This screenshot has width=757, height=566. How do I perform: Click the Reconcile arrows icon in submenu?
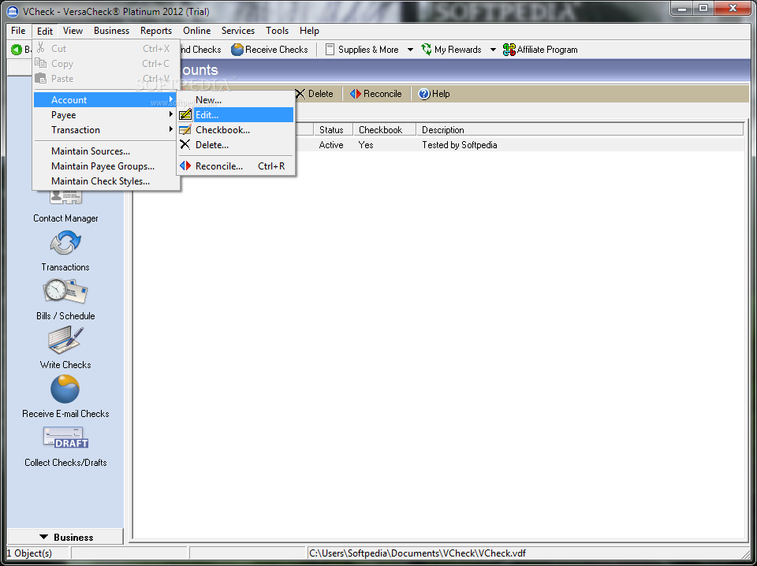[x=185, y=166]
